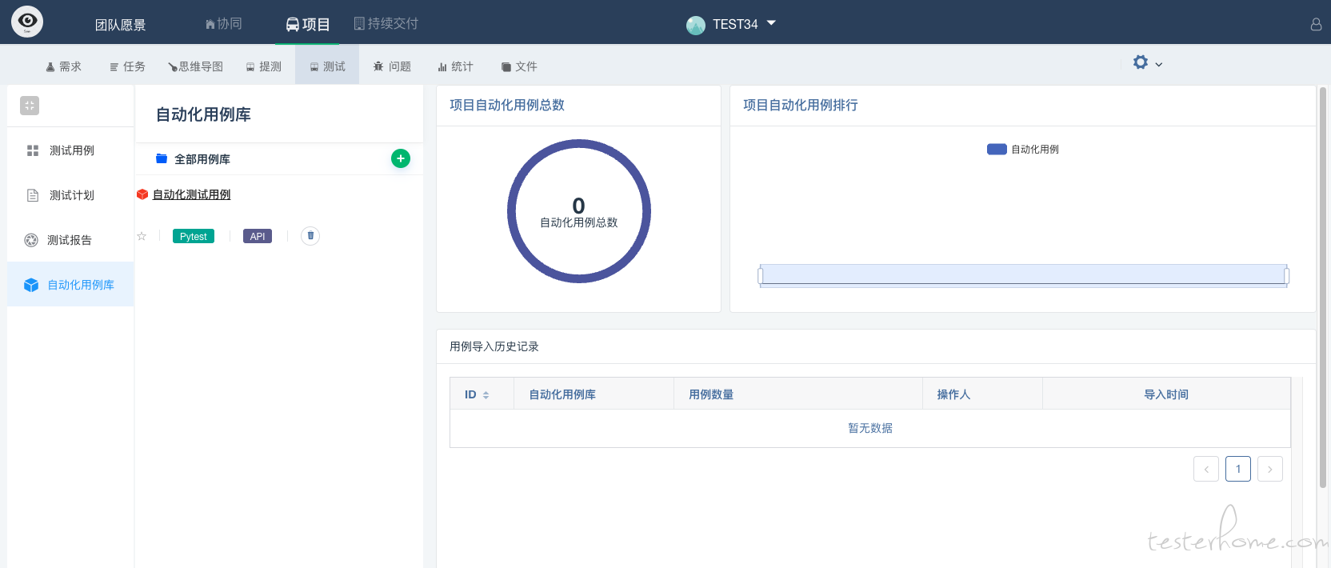Click the red cube library icon
The image size is (1331, 568).
[x=142, y=194]
